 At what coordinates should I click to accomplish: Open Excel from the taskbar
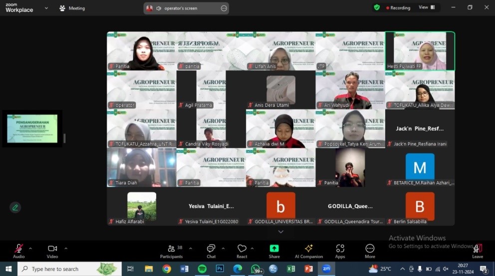(291, 269)
